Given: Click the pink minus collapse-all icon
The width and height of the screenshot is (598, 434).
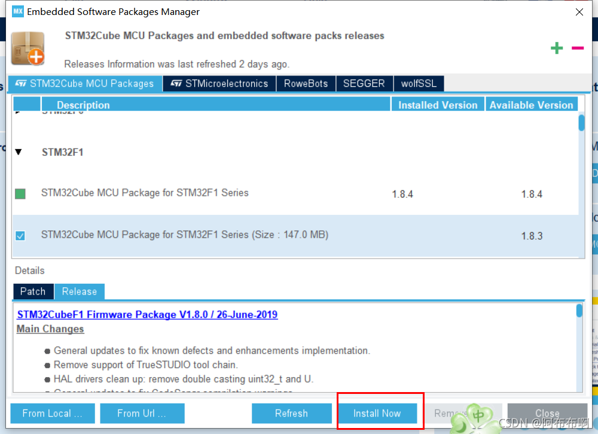Looking at the screenshot, I should [x=578, y=48].
